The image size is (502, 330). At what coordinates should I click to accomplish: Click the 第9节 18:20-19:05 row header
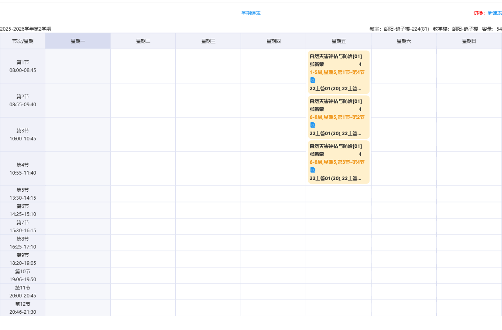pyautogui.click(x=23, y=259)
